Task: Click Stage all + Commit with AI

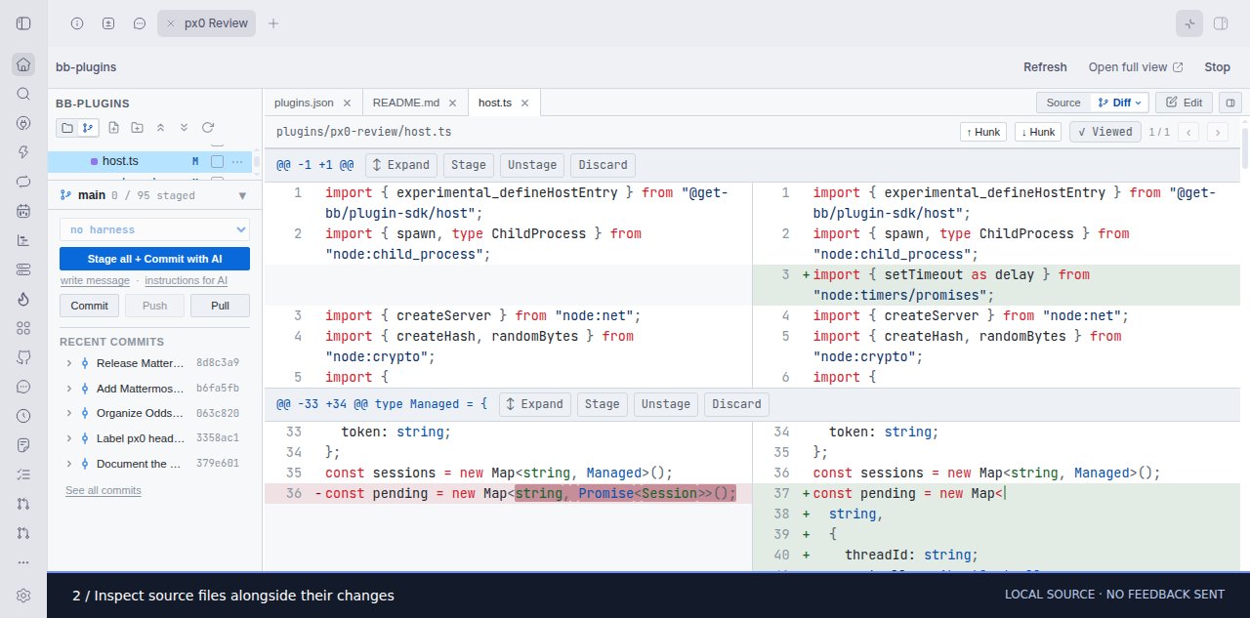Action: tap(154, 259)
